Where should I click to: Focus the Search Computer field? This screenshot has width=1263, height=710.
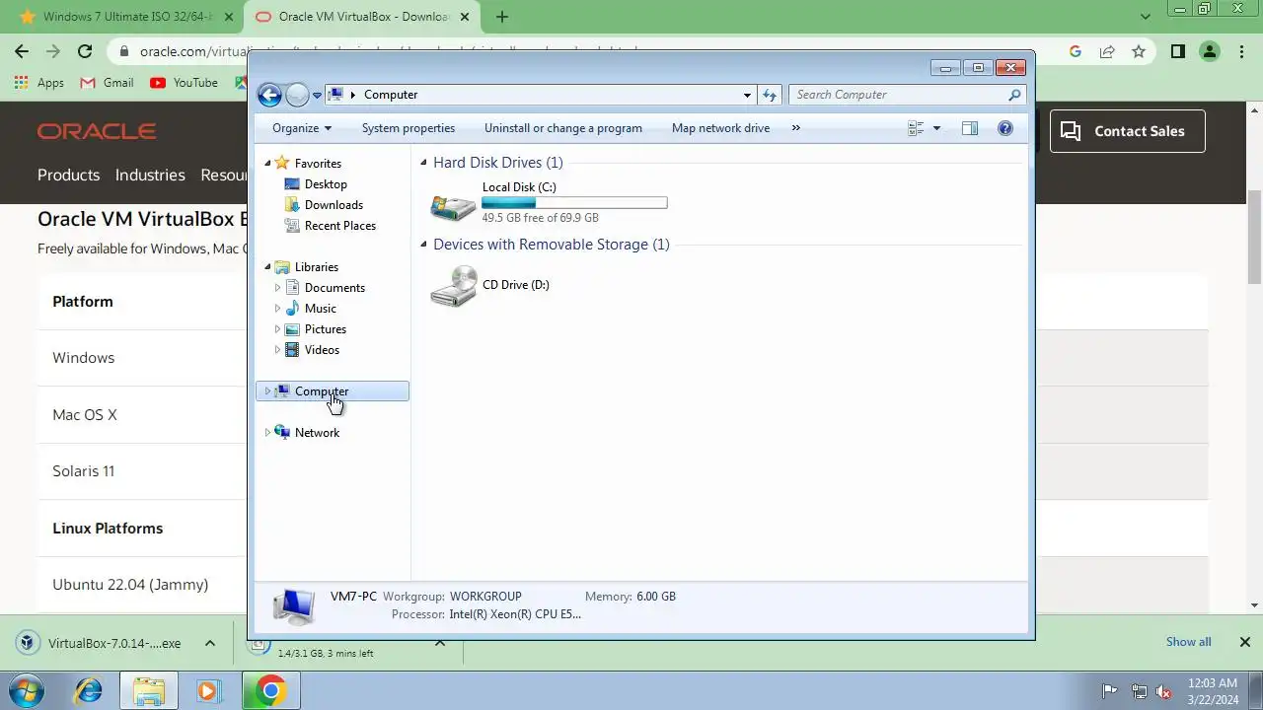click(x=900, y=95)
